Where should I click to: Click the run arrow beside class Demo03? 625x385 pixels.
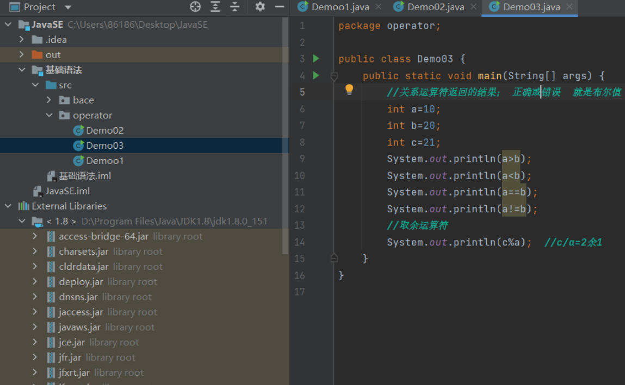[x=316, y=59]
